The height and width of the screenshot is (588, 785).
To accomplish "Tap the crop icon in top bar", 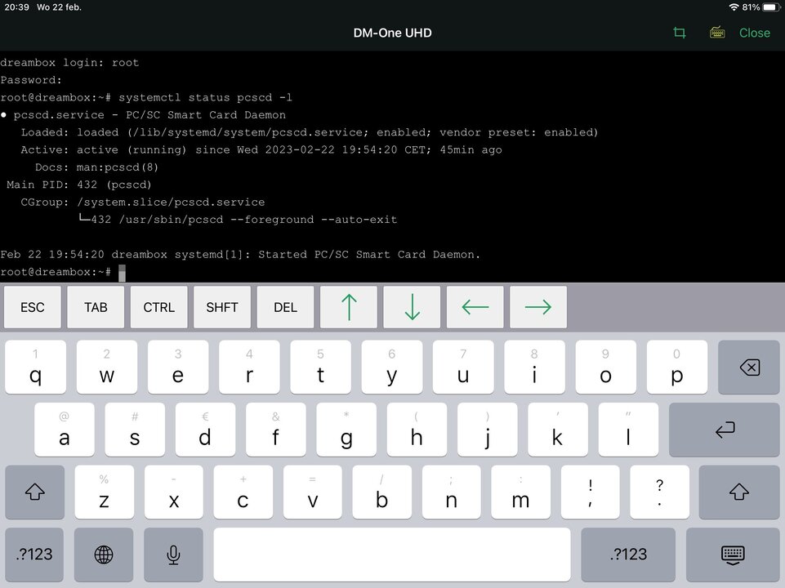I will (679, 33).
